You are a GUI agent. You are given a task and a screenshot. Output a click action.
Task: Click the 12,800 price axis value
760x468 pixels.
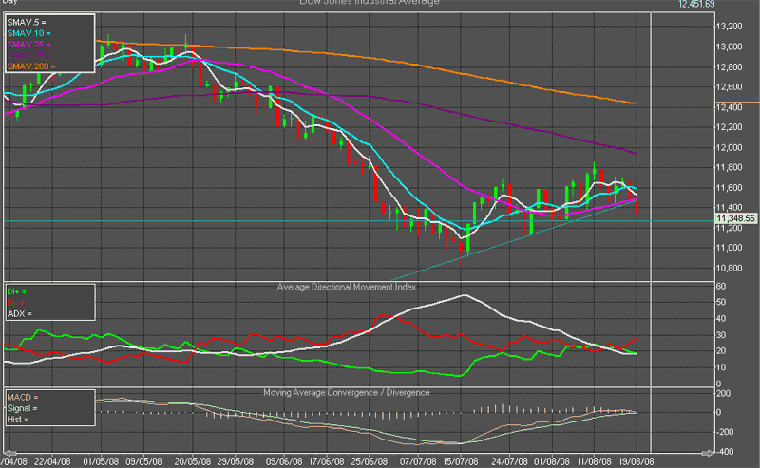click(x=729, y=67)
